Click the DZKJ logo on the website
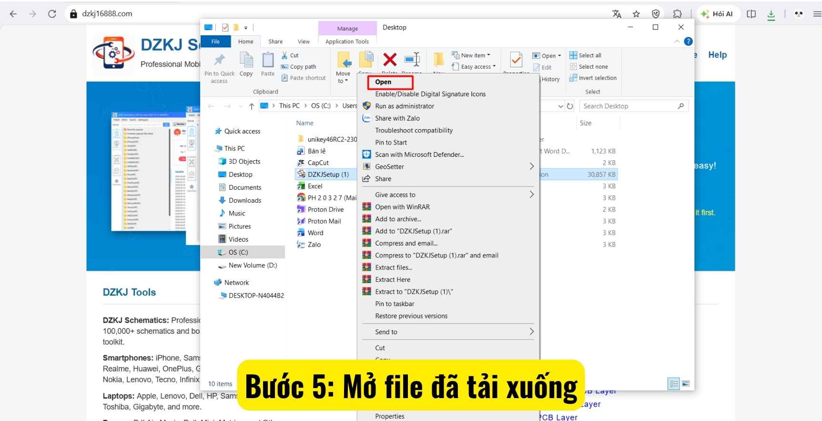822x421 pixels. coord(113,52)
